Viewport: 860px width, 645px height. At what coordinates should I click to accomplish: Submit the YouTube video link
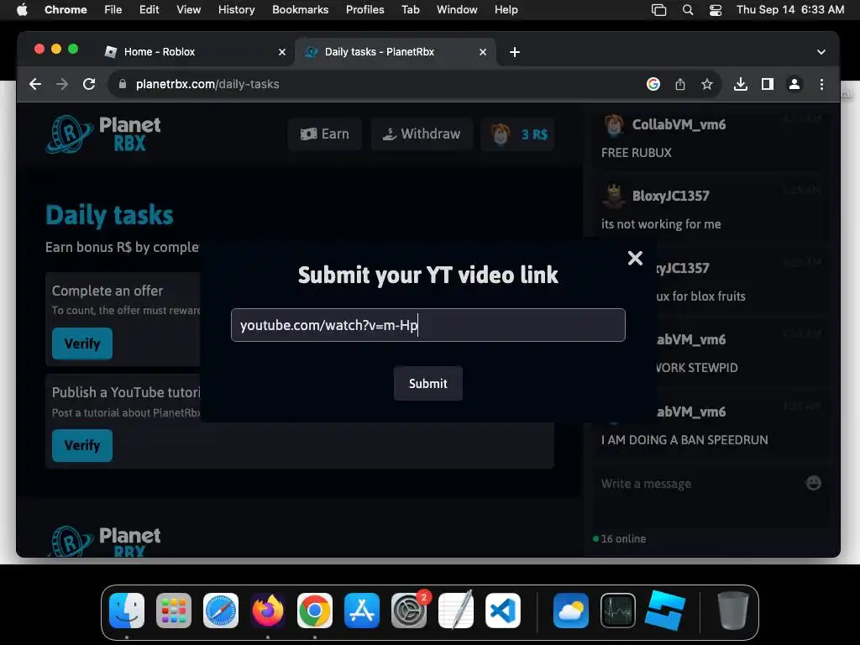(x=427, y=383)
